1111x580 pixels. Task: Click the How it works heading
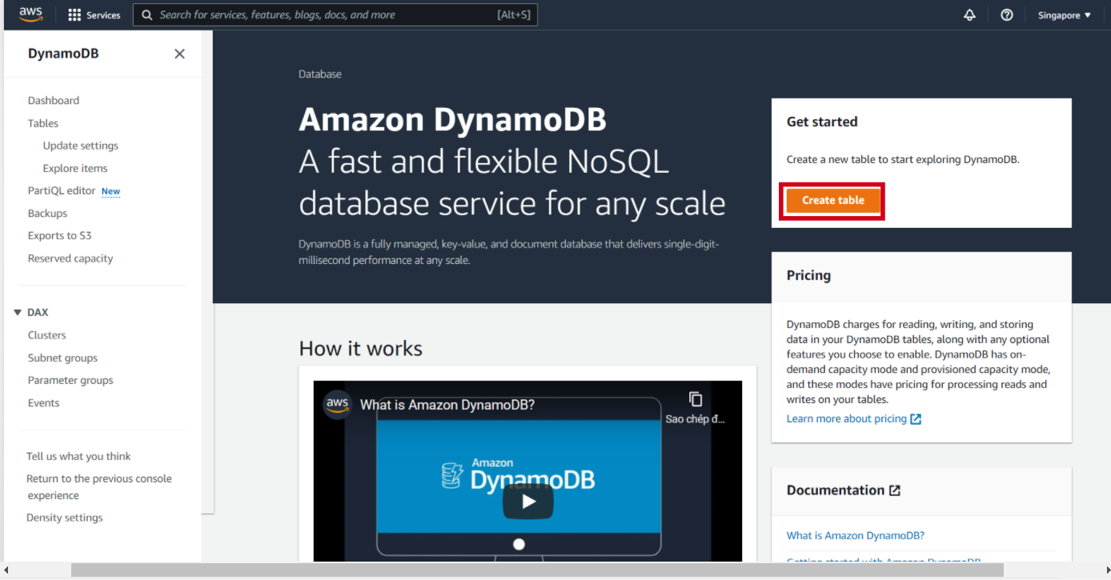361,349
